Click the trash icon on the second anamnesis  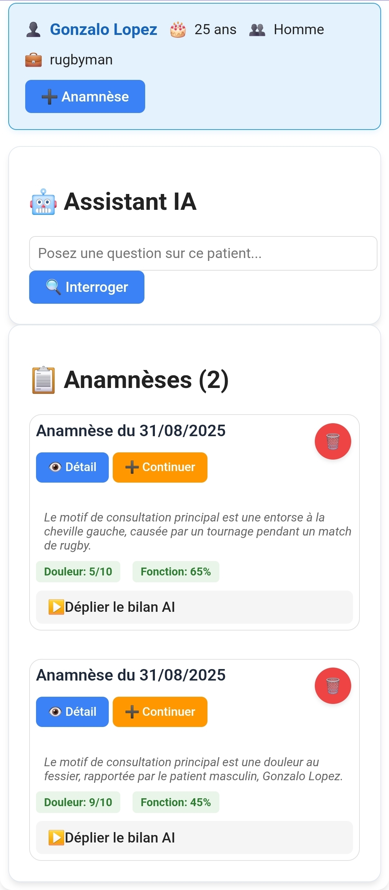coord(333,686)
